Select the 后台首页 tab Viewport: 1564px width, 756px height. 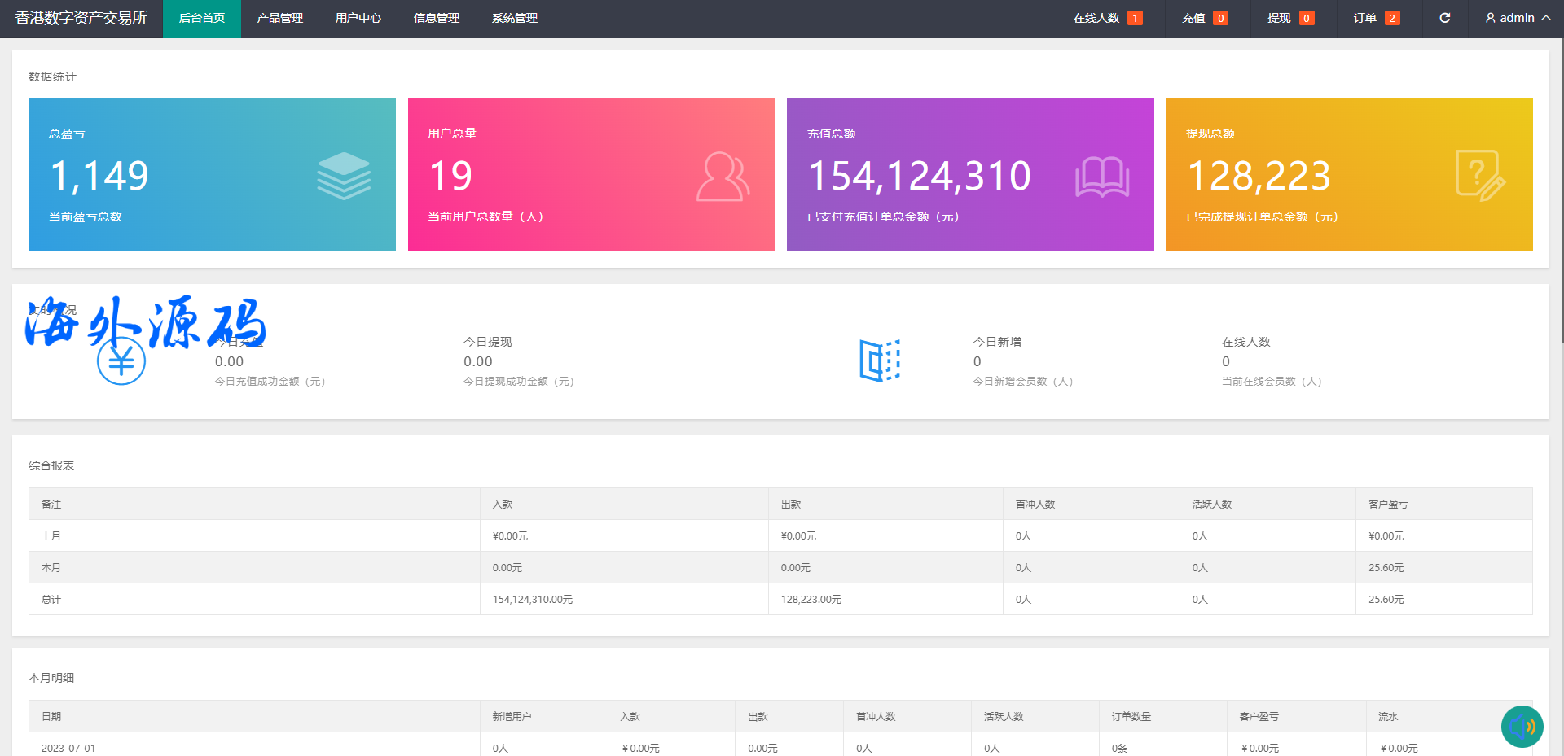click(201, 18)
